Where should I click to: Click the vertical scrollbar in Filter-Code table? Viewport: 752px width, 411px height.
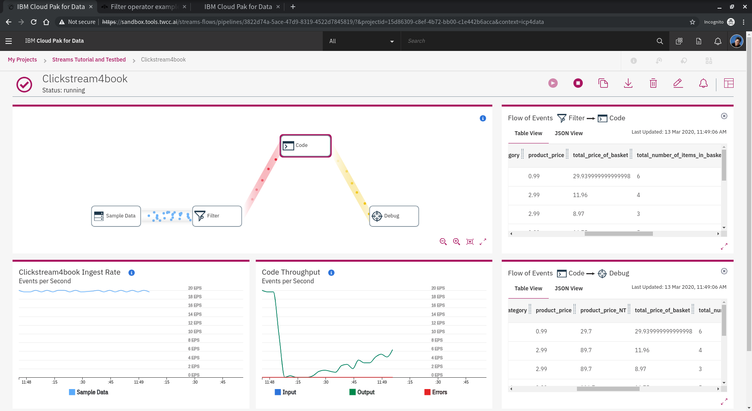coord(724,165)
